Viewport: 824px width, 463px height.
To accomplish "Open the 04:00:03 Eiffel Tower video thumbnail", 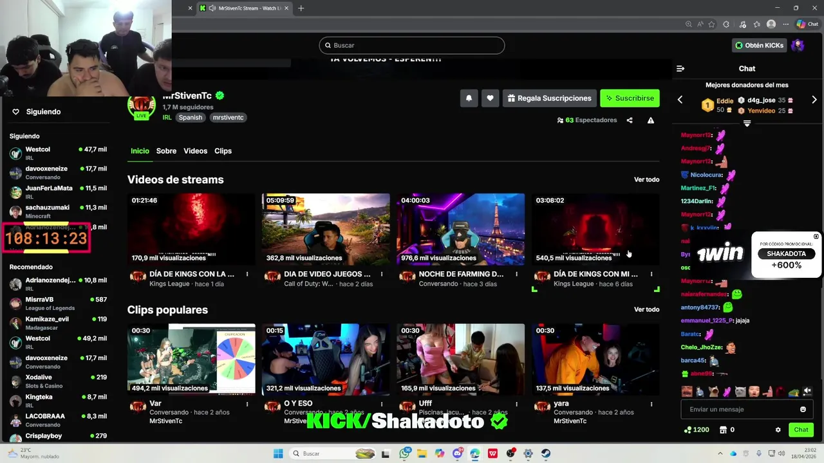I will point(461,229).
